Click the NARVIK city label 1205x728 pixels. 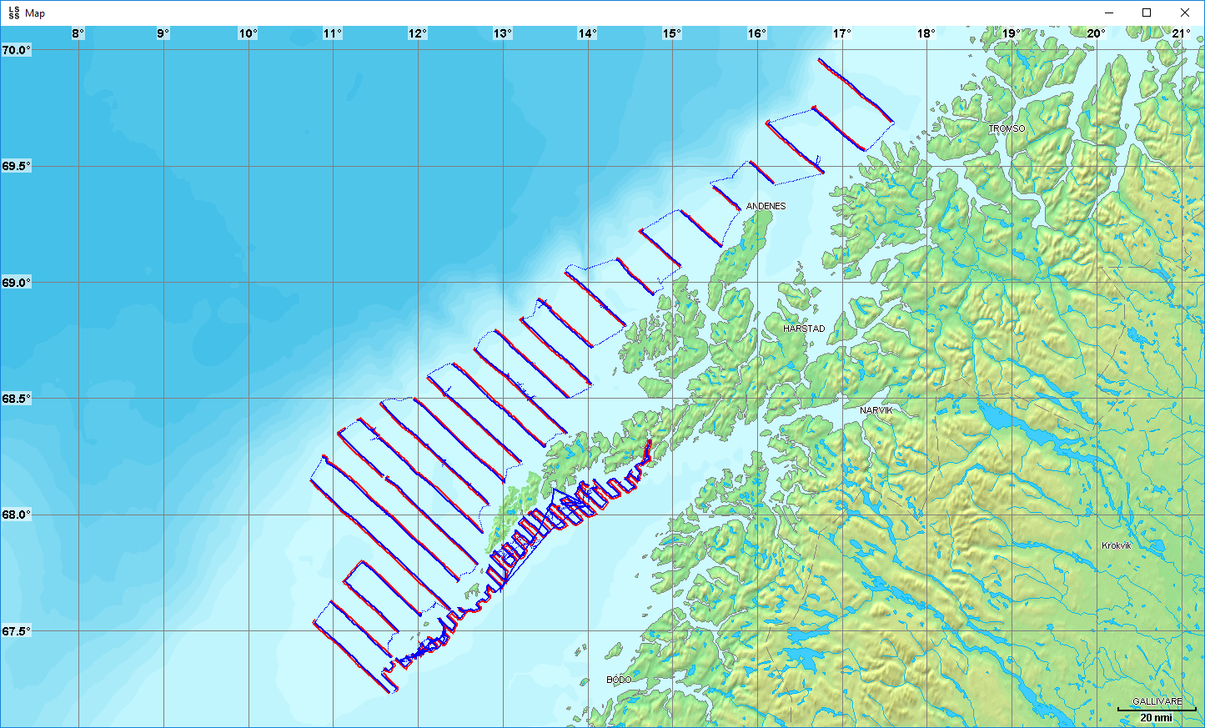coord(876,410)
